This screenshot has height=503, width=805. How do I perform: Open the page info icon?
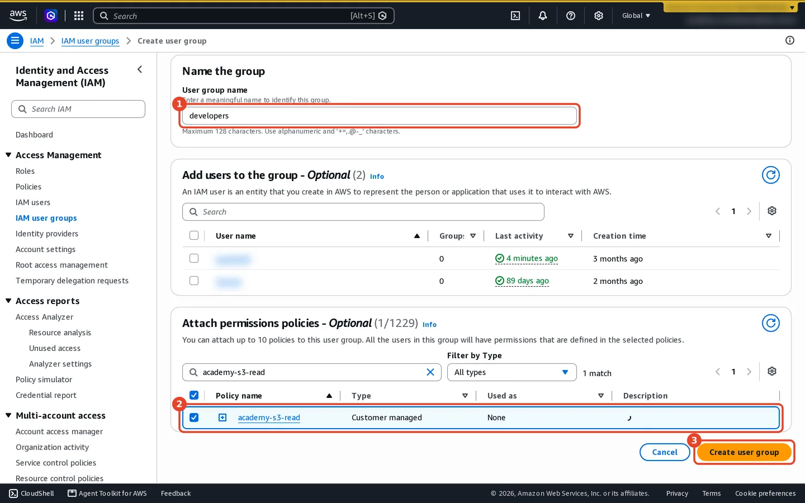click(790, 40)
